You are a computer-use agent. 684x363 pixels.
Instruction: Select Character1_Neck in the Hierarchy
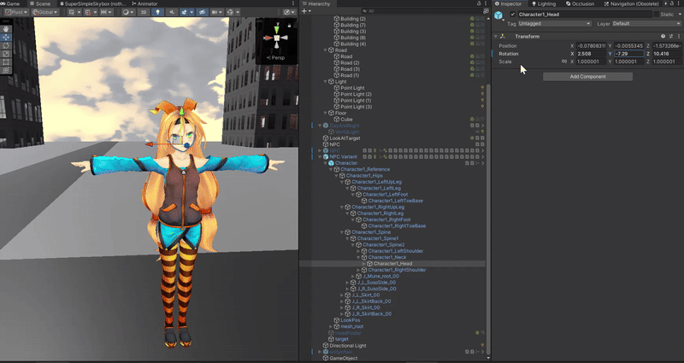click(x=387, y=258)
